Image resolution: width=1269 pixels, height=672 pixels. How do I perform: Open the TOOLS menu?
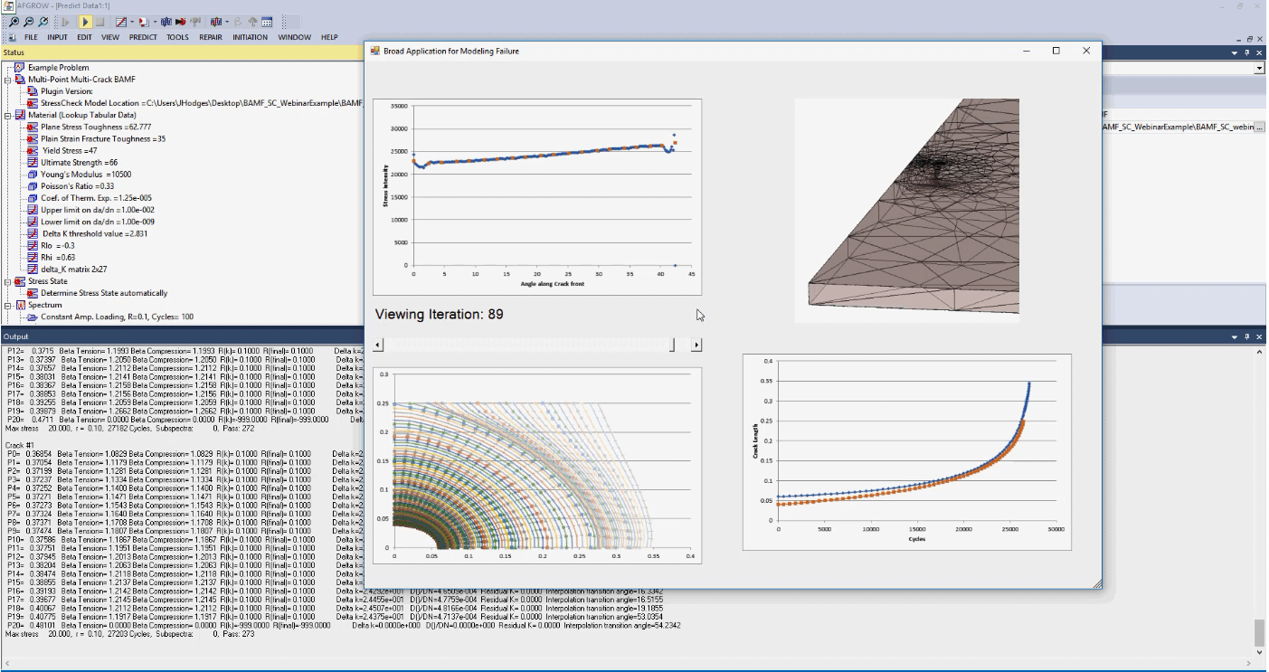(x=177, y=37)
